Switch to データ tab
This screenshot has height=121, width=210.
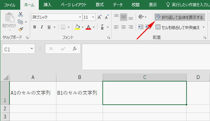[118, 5]
